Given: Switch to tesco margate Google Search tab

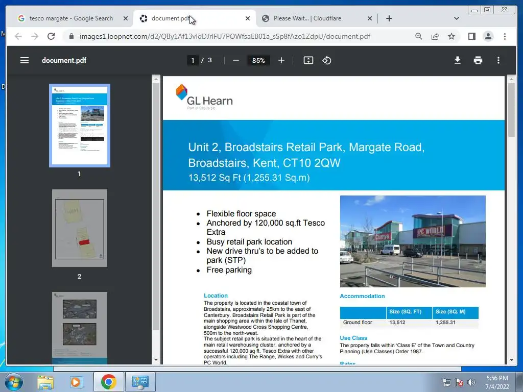Looking at the screenshot, I should [x=70, y=18].
